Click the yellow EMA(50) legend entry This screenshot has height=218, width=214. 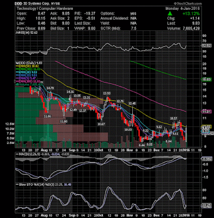pos(27,66)
